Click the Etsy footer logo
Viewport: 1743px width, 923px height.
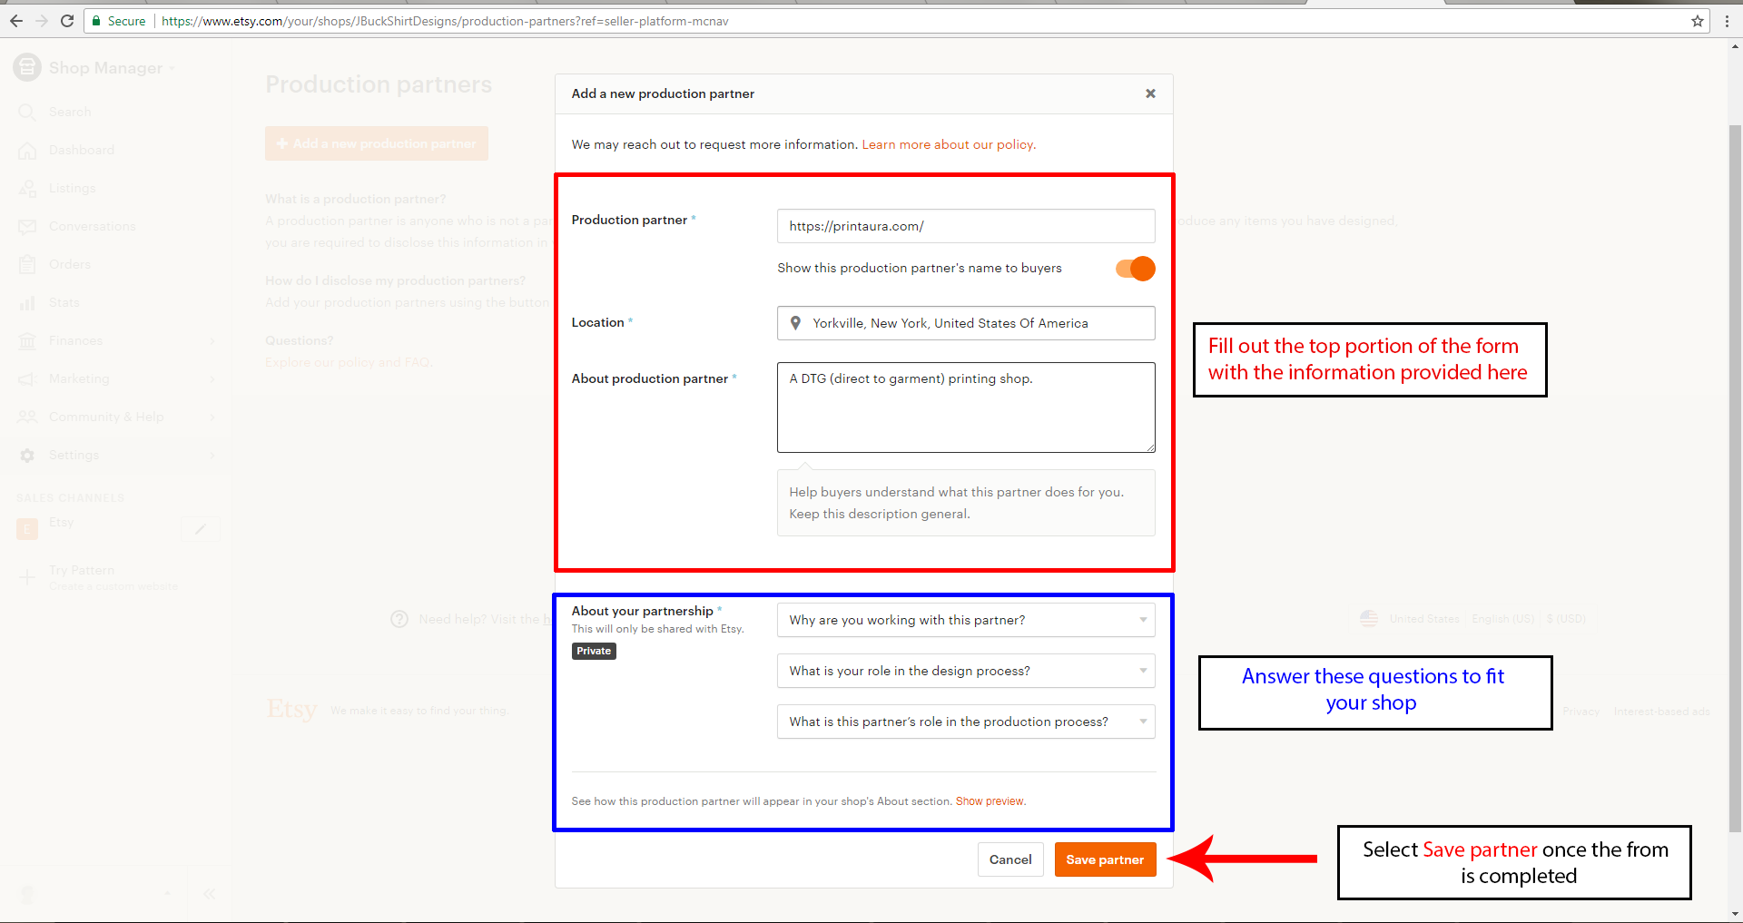coord(291,710)
